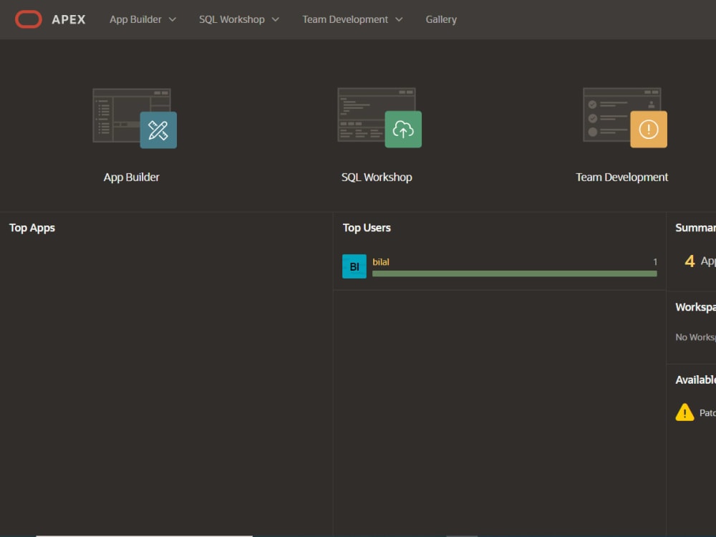Click the patch warning triangle under Available updates
Viewport: 716px width, 537px height.
click(x=683, y=412)
